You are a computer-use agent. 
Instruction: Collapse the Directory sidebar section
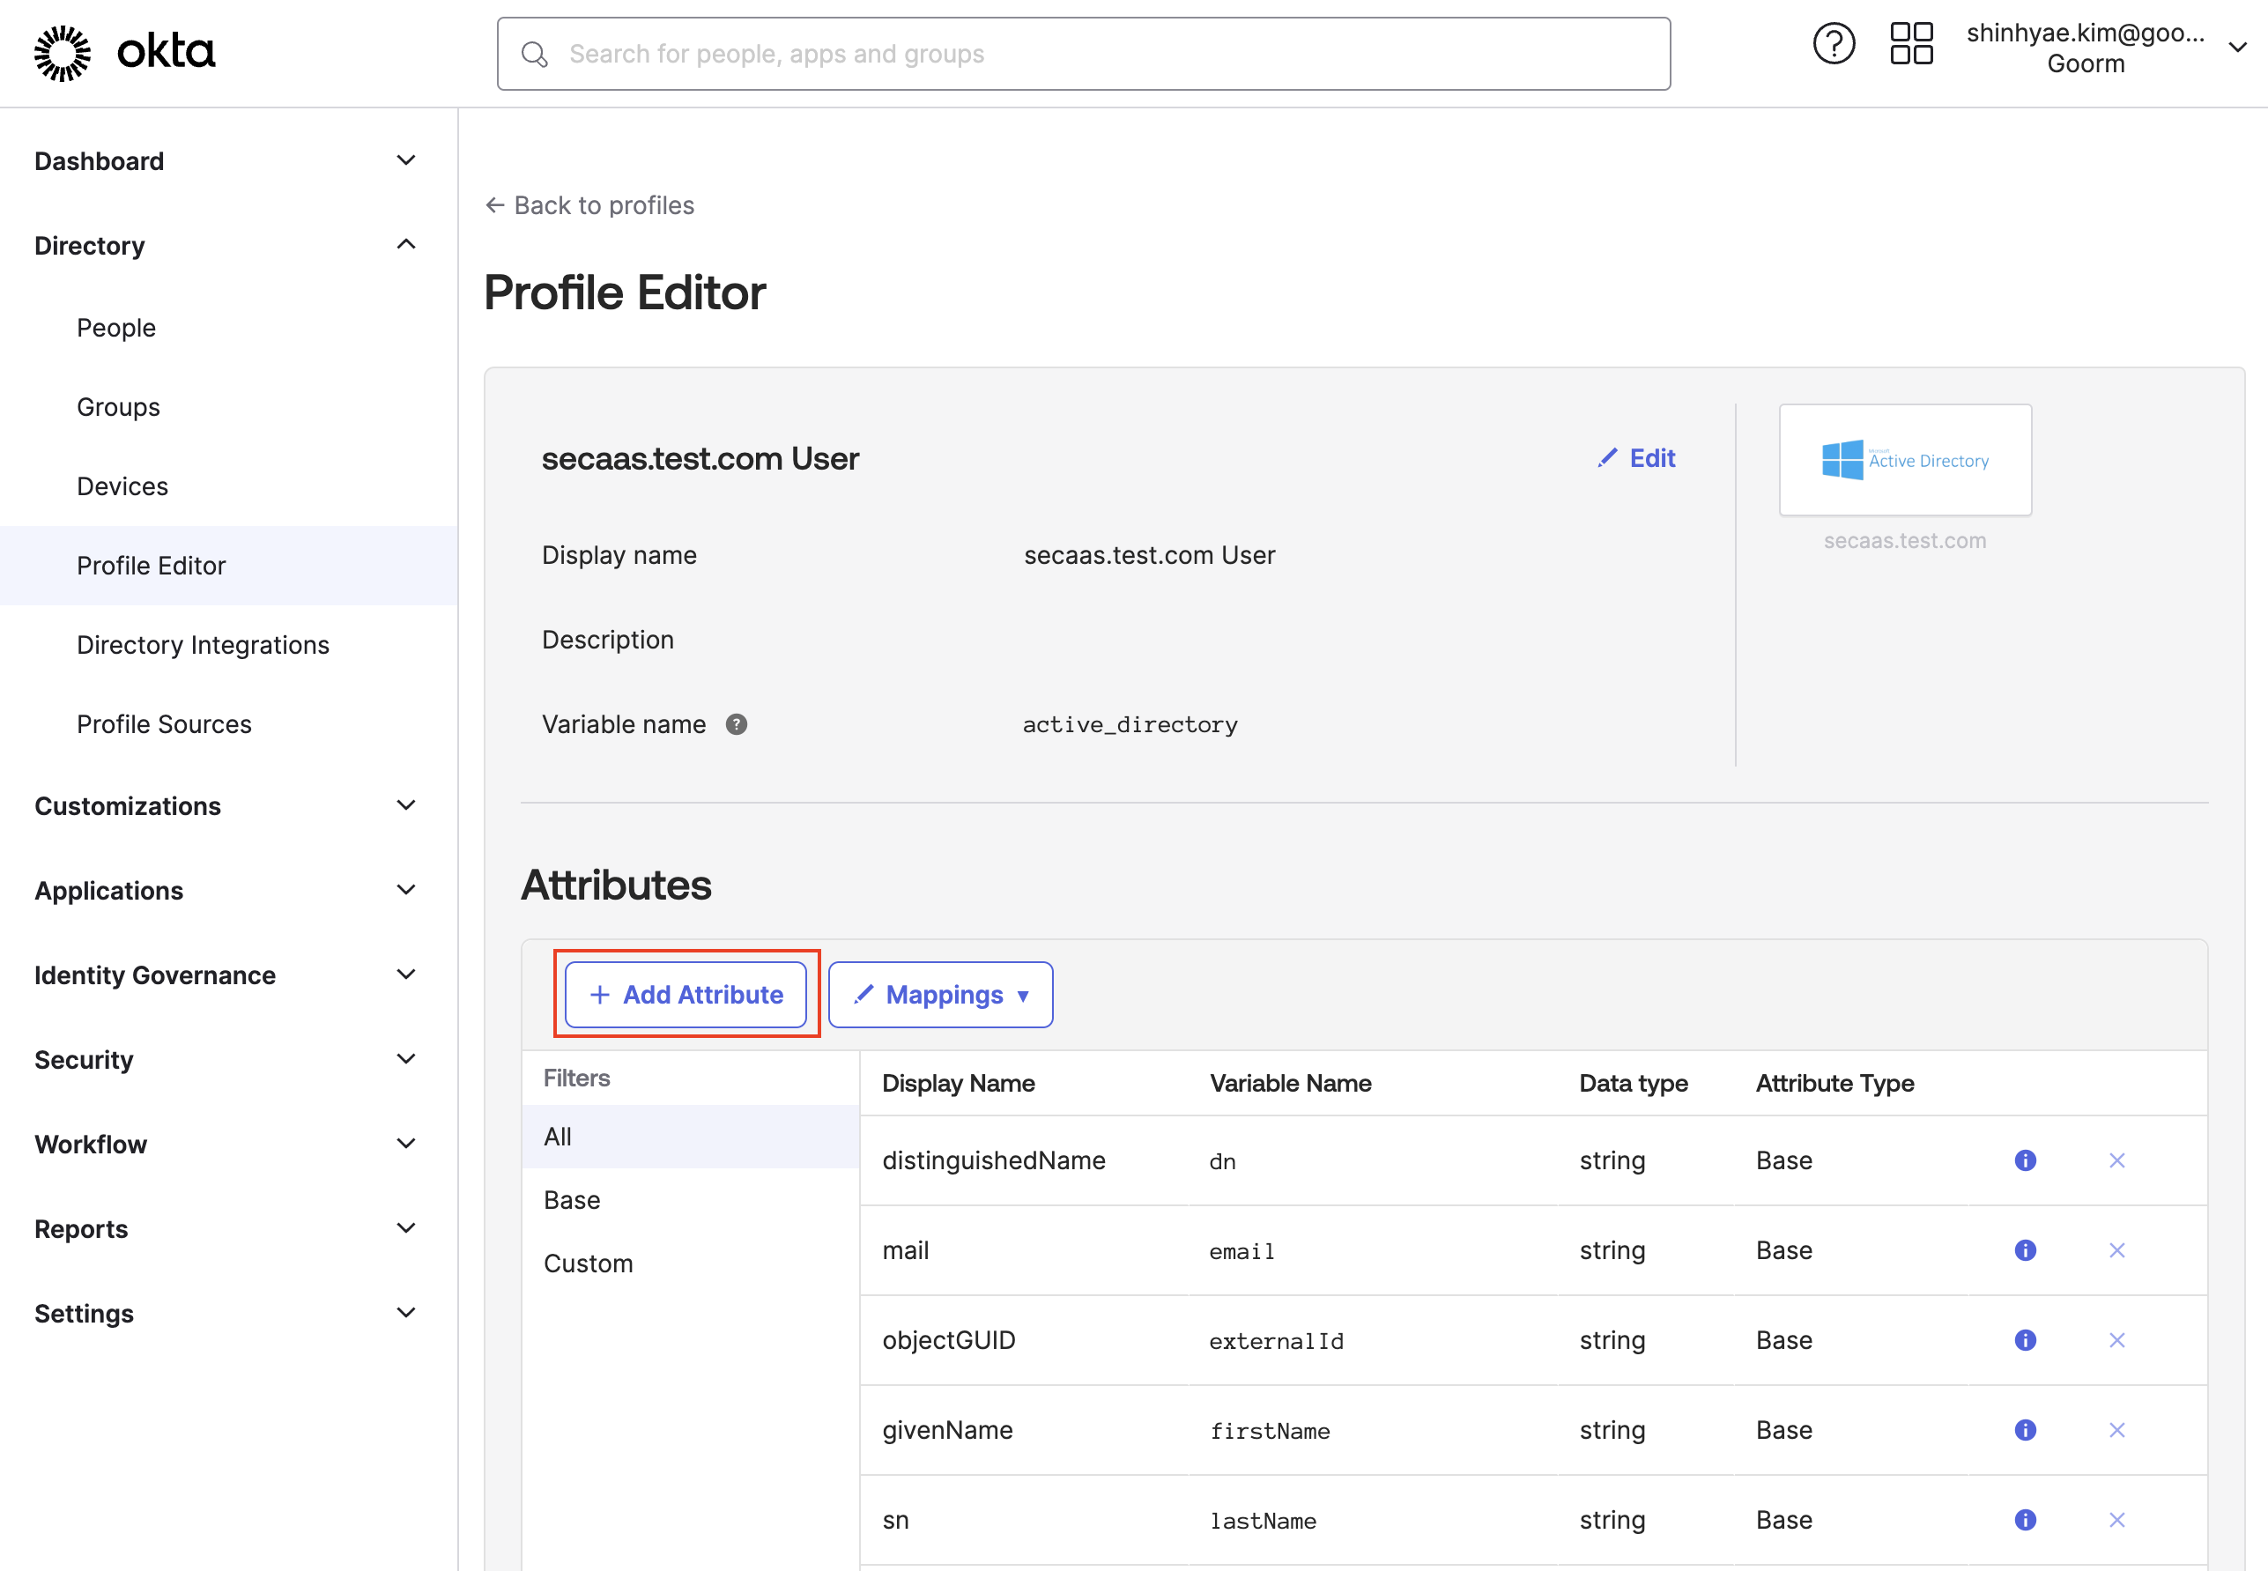[x=405, y=245]
